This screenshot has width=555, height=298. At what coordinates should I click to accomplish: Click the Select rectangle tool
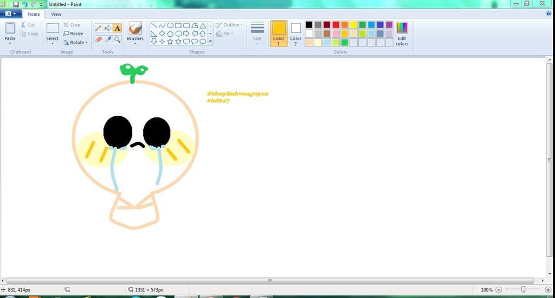53,28
